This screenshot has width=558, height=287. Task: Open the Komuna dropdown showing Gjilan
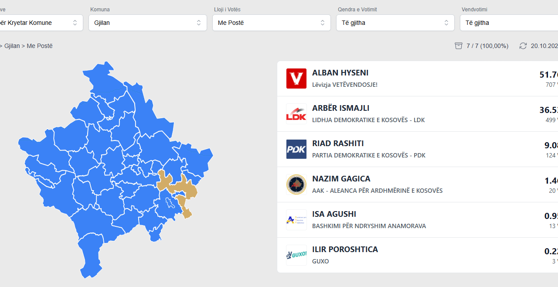pyautogui.click(x=147, y=23)
